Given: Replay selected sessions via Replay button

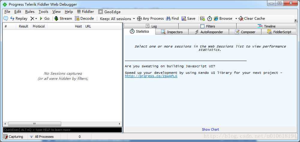Looking at the screenshot, I should click(x=19, y=19).
